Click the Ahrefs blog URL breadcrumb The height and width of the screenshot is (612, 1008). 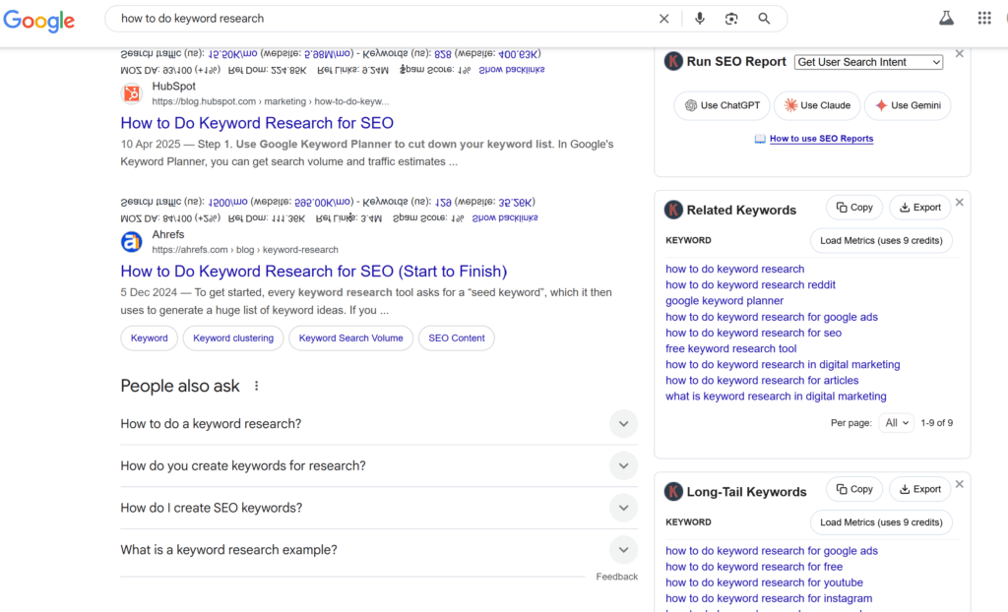tap(245, 250)
